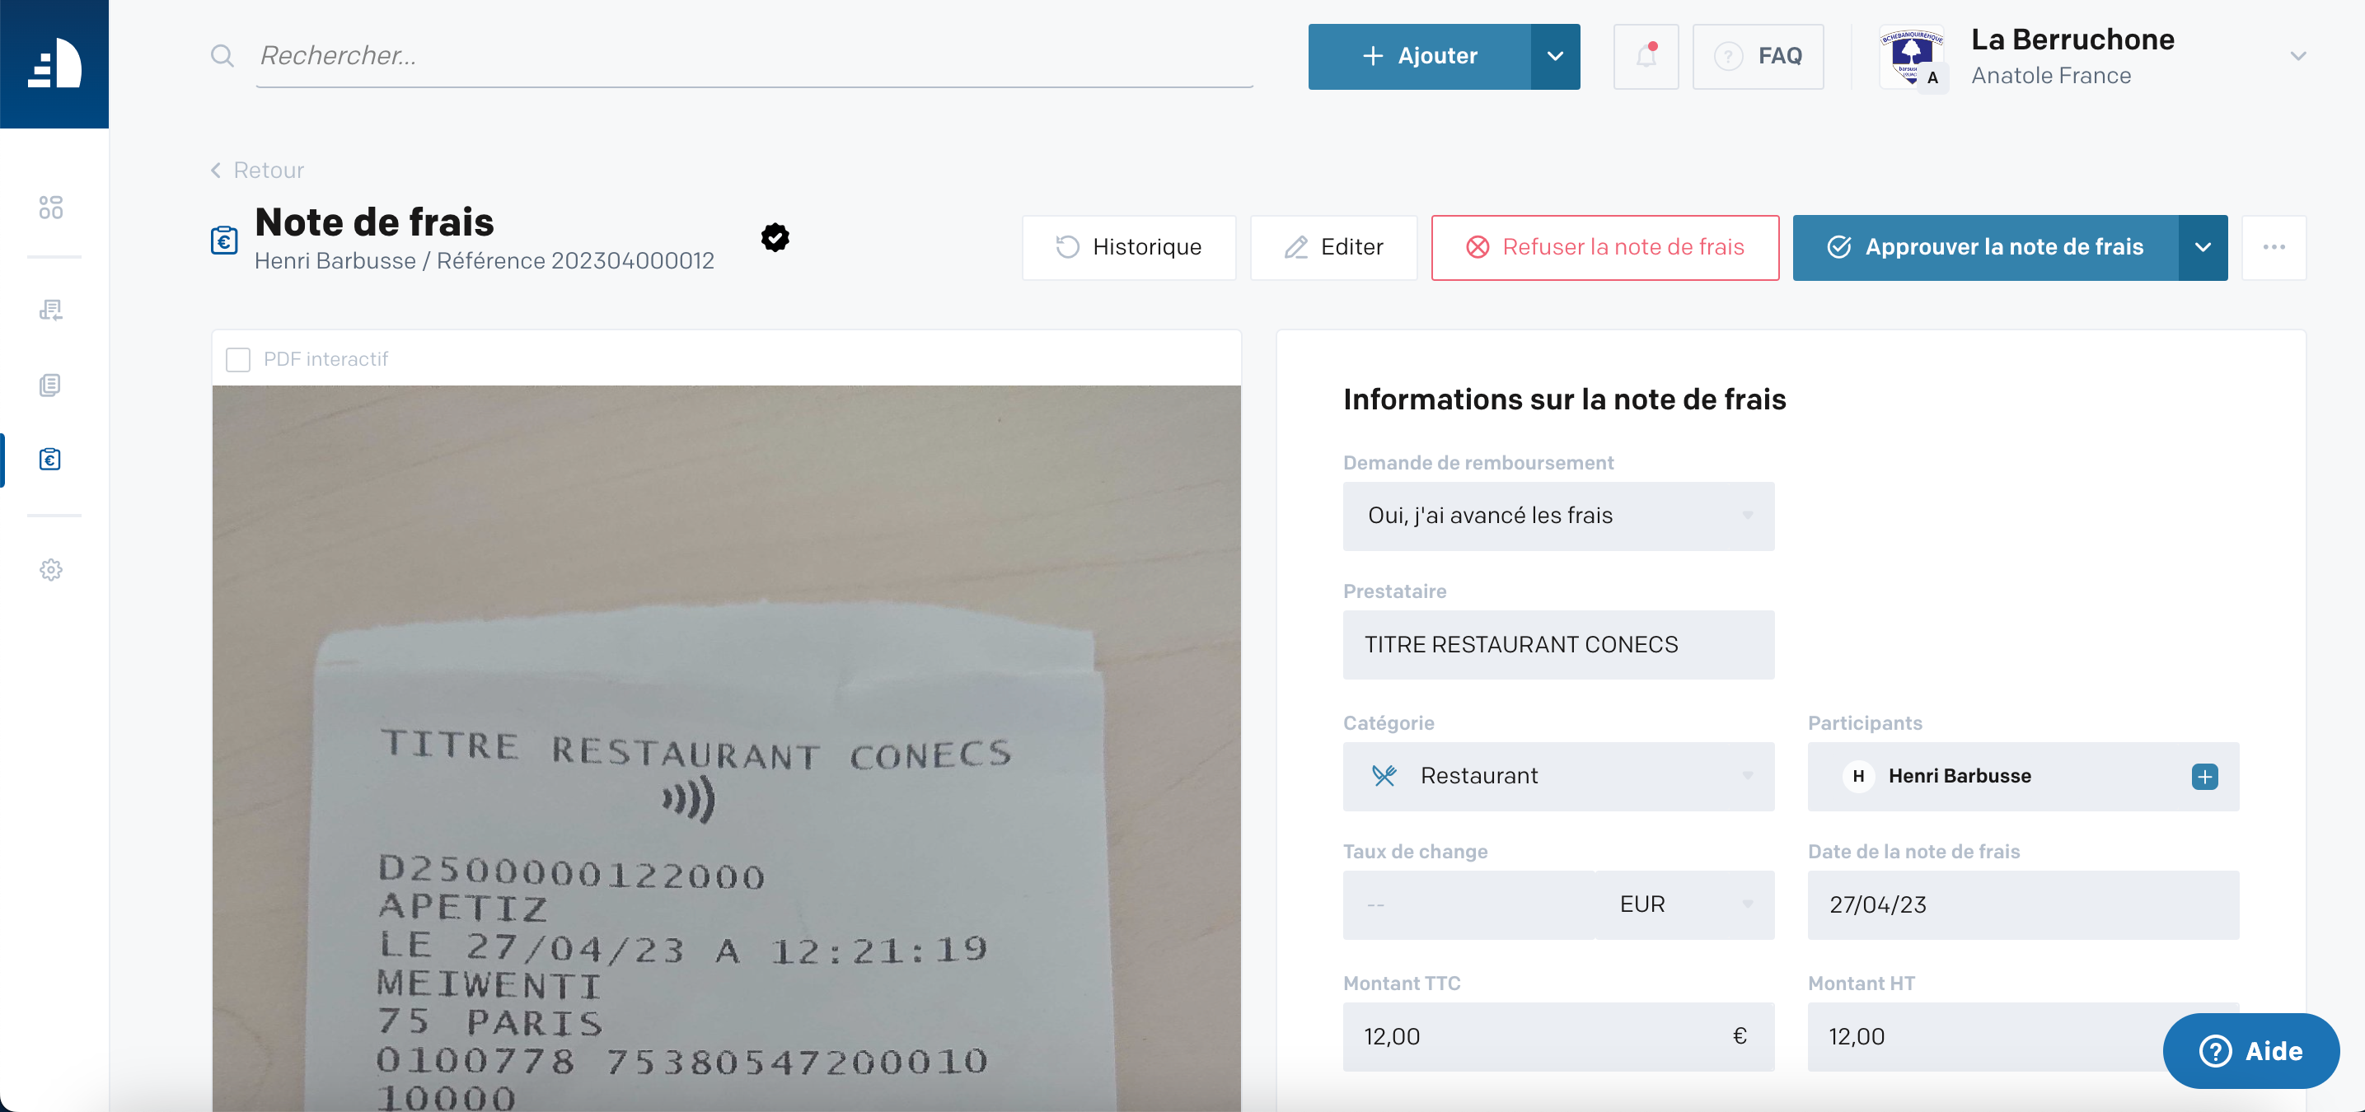Image resolution: width=2365 pixels, height=1112 pixels.
Task: Expand the Ajouter dropdown arrow
Action: [1554, 57]
